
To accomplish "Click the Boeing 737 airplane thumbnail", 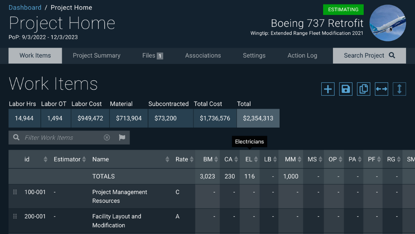I will point(388,23).
